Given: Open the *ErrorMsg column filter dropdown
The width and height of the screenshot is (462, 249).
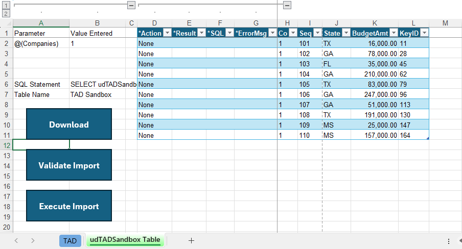Looking at the screenshot, I should [x=273, y=33].
